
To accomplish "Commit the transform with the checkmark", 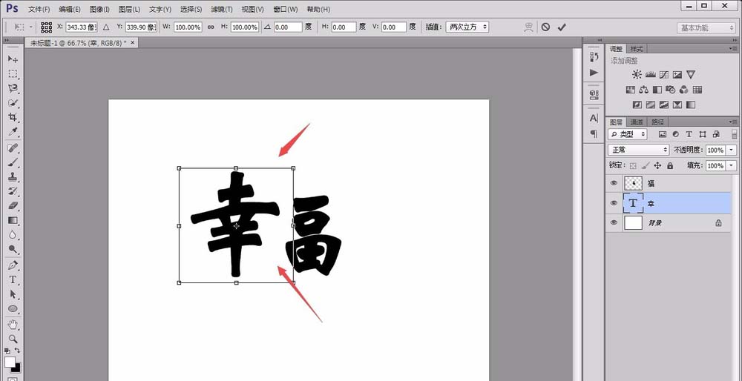I will [562, 27].
